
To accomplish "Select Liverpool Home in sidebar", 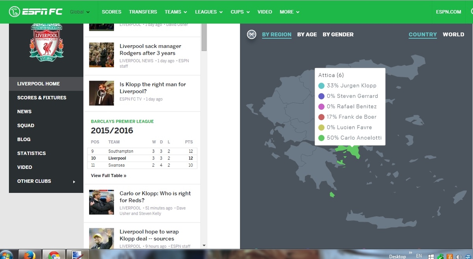I will click(x=46, y=84).
